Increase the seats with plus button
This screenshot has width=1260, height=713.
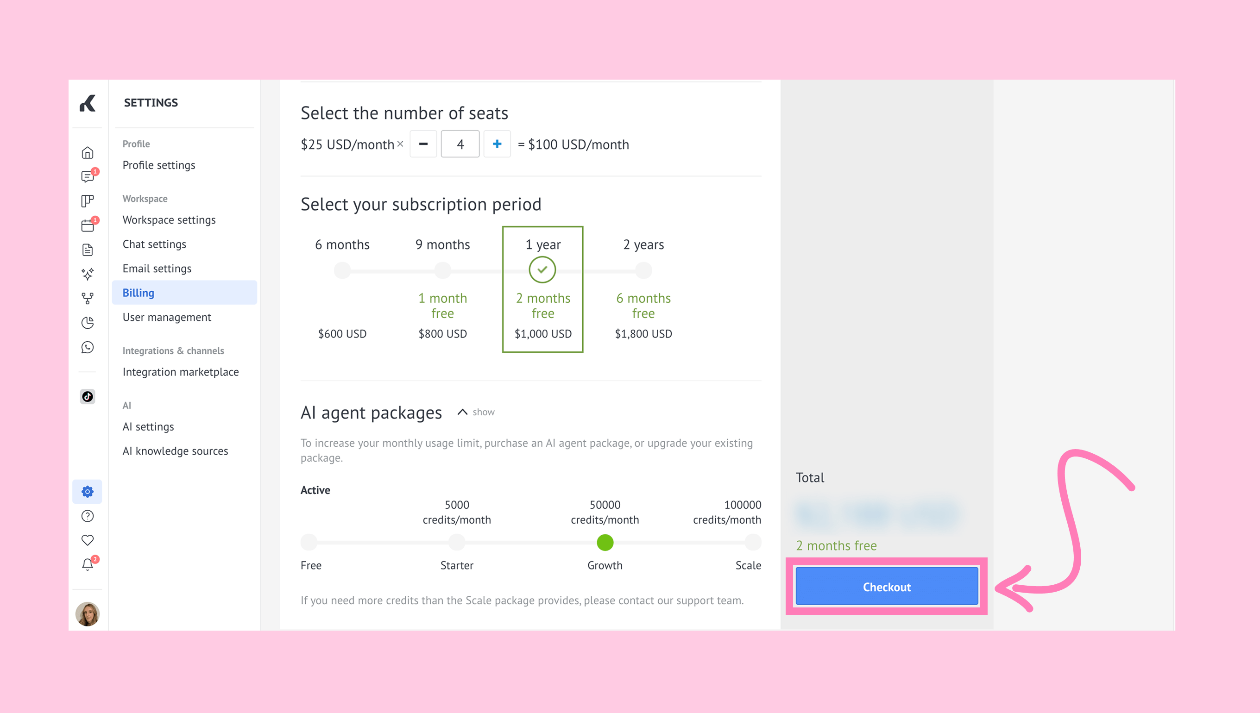click(497, 144)
